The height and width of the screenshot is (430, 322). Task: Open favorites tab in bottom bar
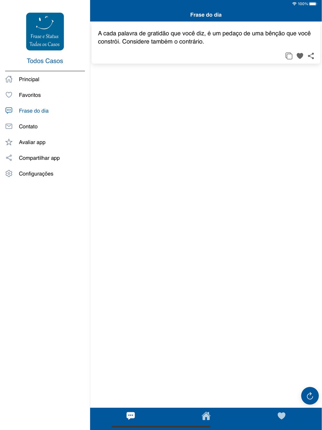281,416
